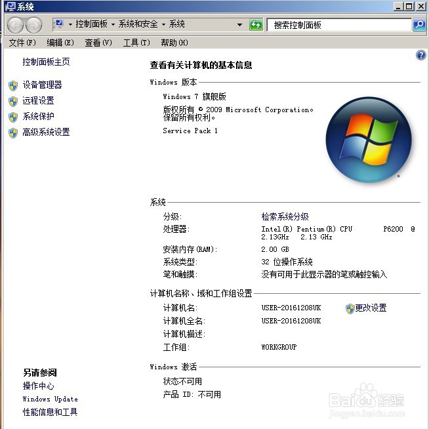Close the 系统 window
This screenshot has width=429, height=429.
pos(420,7)
